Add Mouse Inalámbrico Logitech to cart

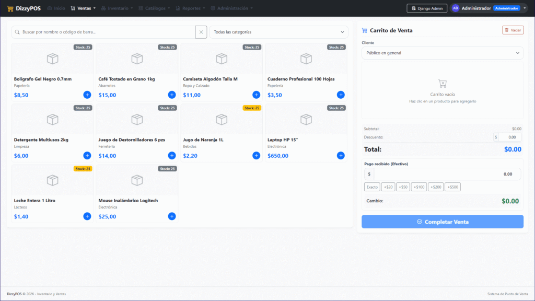pos(171,216)
